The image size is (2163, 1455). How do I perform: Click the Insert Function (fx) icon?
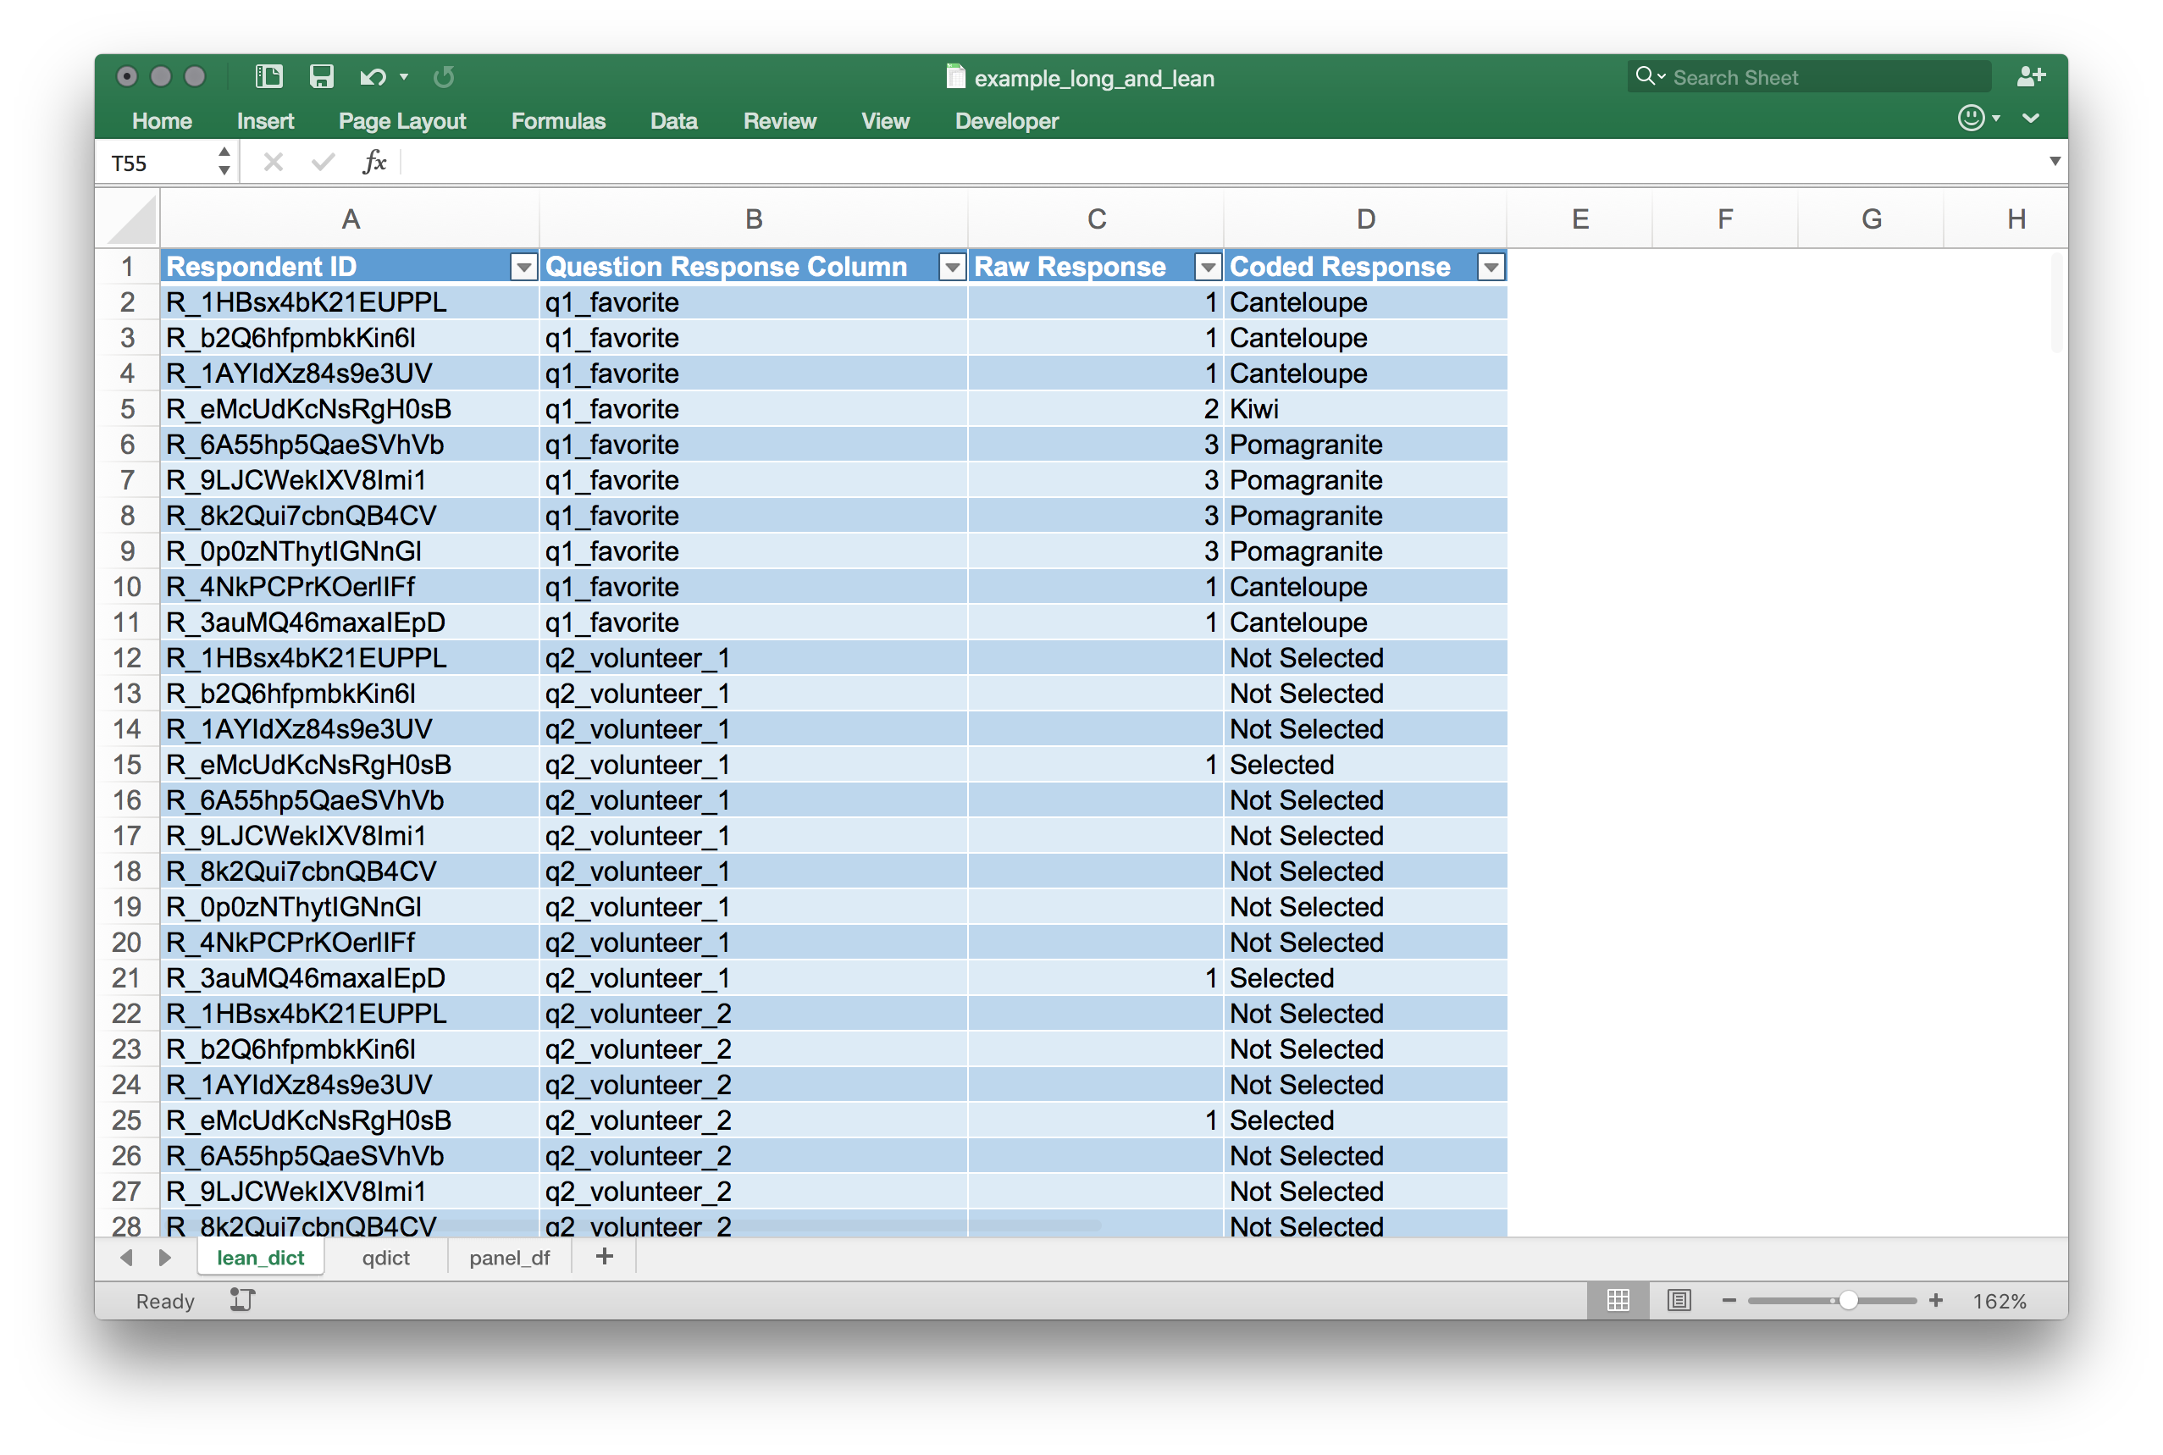coord(374,161)
